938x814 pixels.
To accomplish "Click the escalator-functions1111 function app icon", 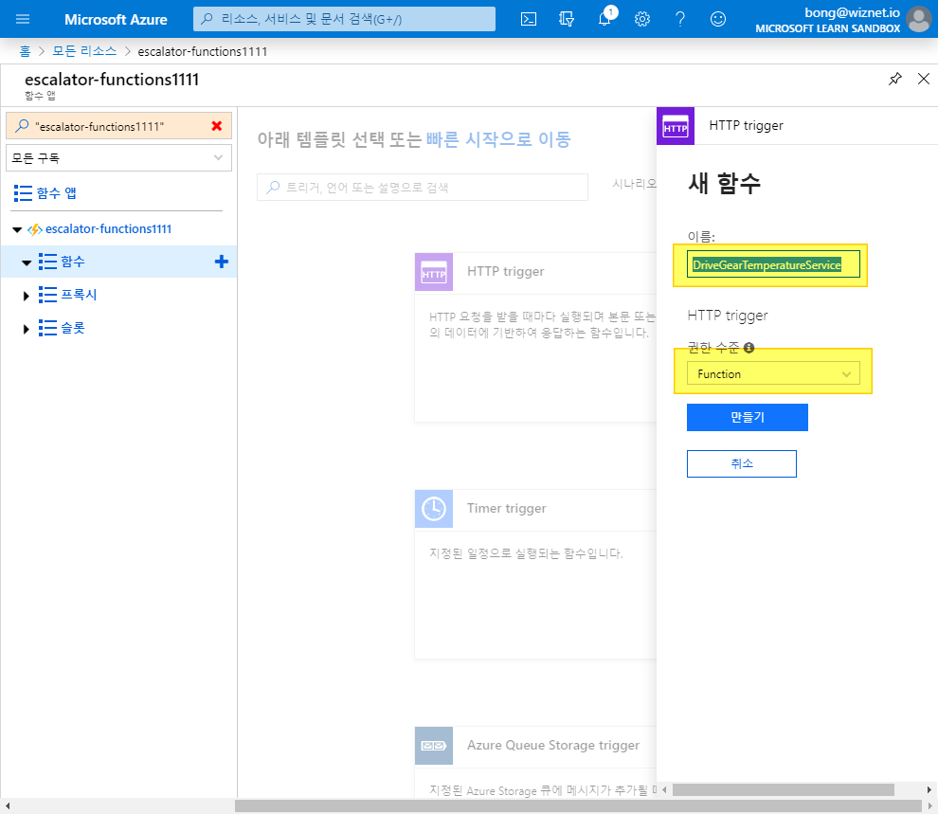I will coord(35,229).
